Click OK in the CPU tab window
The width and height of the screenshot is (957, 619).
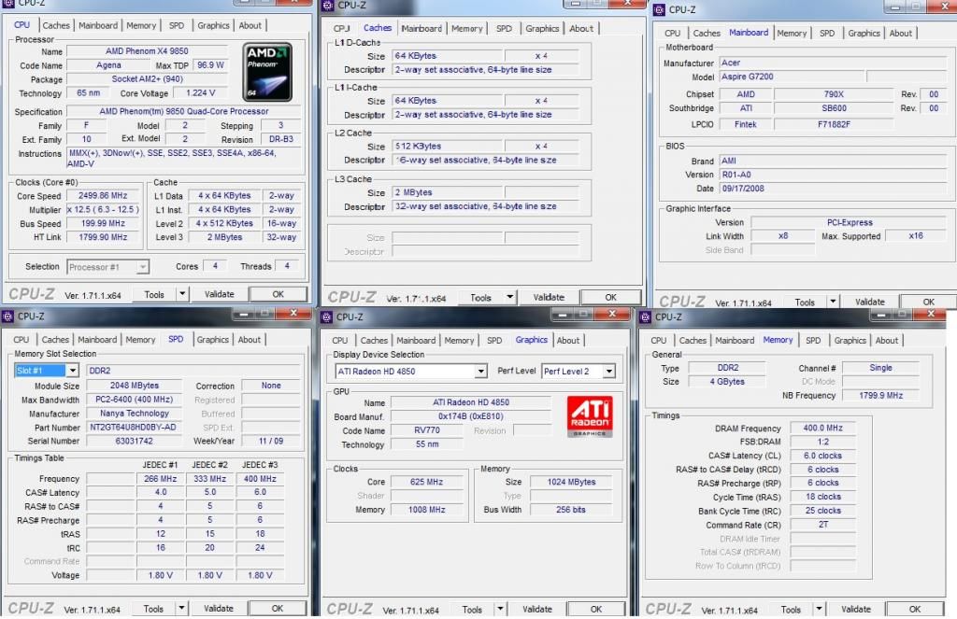point(278,294)
